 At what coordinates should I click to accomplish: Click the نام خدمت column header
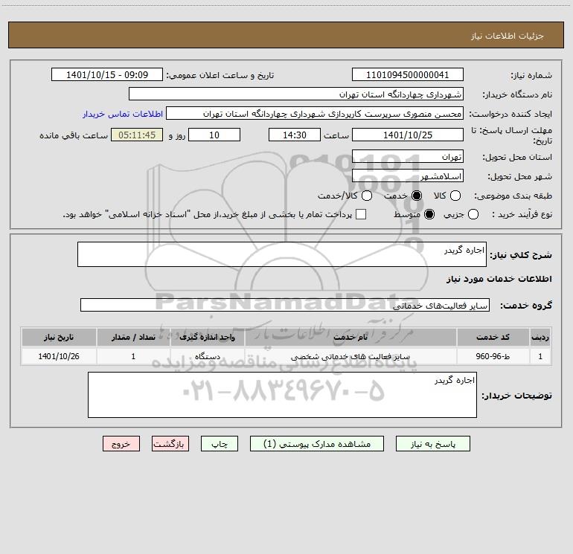pyautogui.click(x=350, y=337)
